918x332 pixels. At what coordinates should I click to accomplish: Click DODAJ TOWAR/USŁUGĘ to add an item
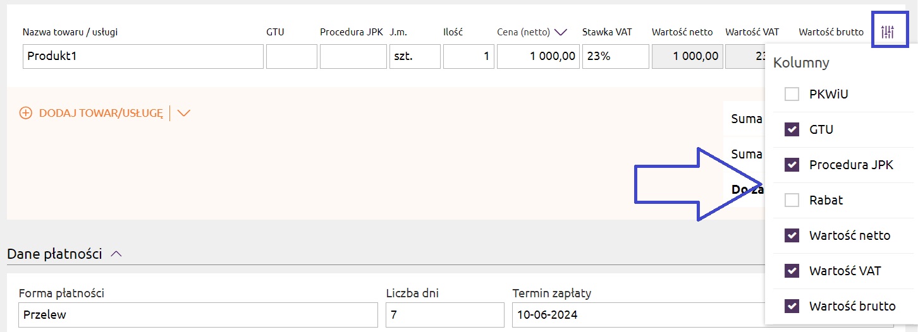click(x=101, y=113)
